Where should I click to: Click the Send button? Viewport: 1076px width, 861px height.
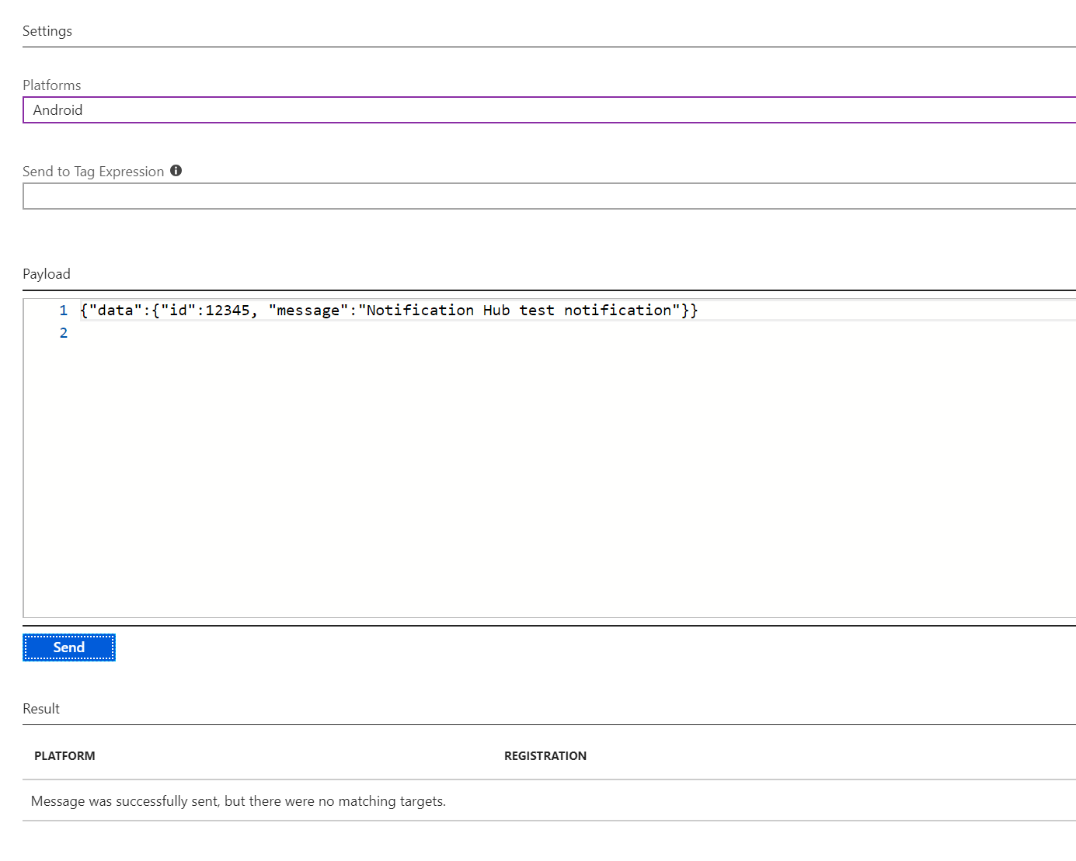[69, 647]
